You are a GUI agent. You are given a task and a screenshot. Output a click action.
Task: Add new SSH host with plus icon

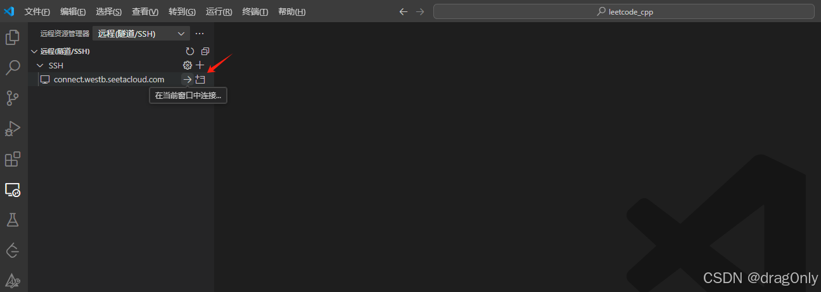200,65
